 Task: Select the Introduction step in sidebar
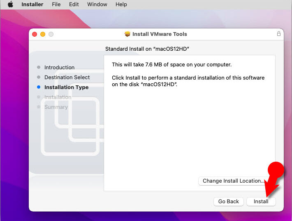(59, 68)
